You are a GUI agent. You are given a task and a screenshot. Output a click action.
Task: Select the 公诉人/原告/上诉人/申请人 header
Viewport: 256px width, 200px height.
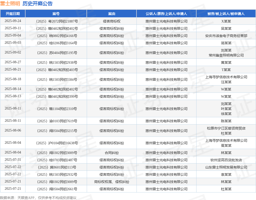click(166, 14)
